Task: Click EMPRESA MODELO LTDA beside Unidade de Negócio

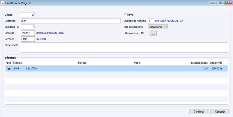Action: click(169, 21)
